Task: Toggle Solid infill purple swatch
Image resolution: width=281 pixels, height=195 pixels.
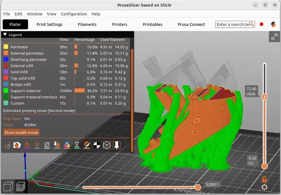Action: pos(6,72)
